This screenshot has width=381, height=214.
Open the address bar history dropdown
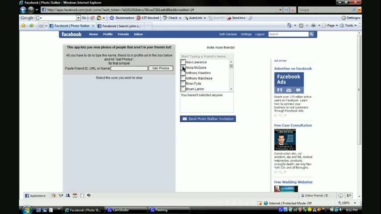point(280,10)
